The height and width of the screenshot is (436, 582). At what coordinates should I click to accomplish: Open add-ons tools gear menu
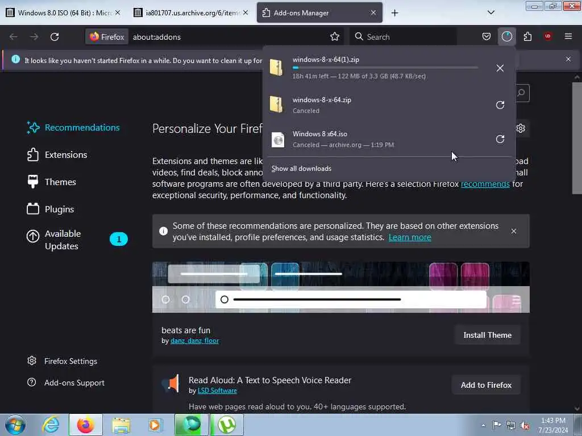(x=521, y=128)
